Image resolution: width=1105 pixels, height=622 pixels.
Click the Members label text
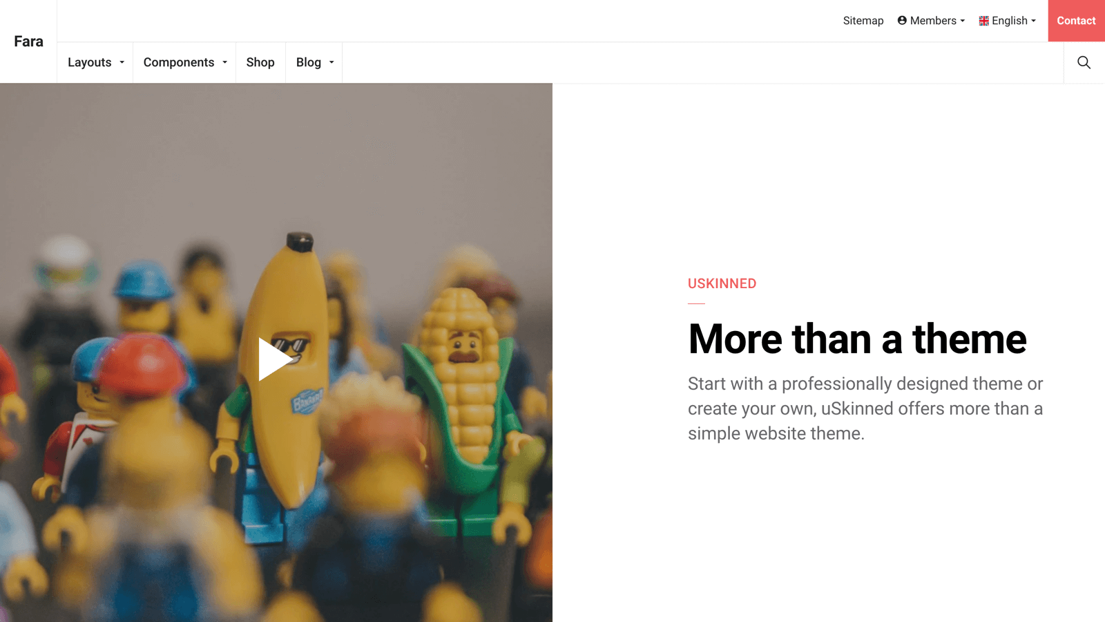[x=933, y=21]
